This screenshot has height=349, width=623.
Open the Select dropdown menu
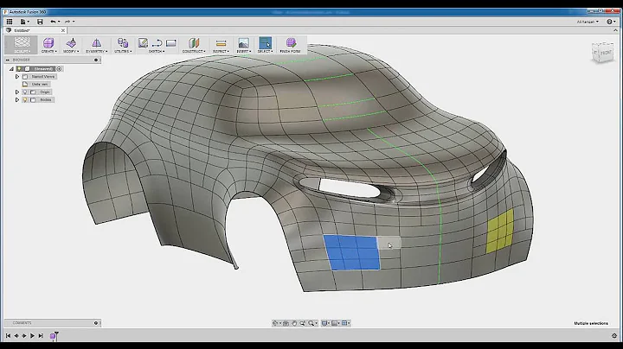pos(265,52)
